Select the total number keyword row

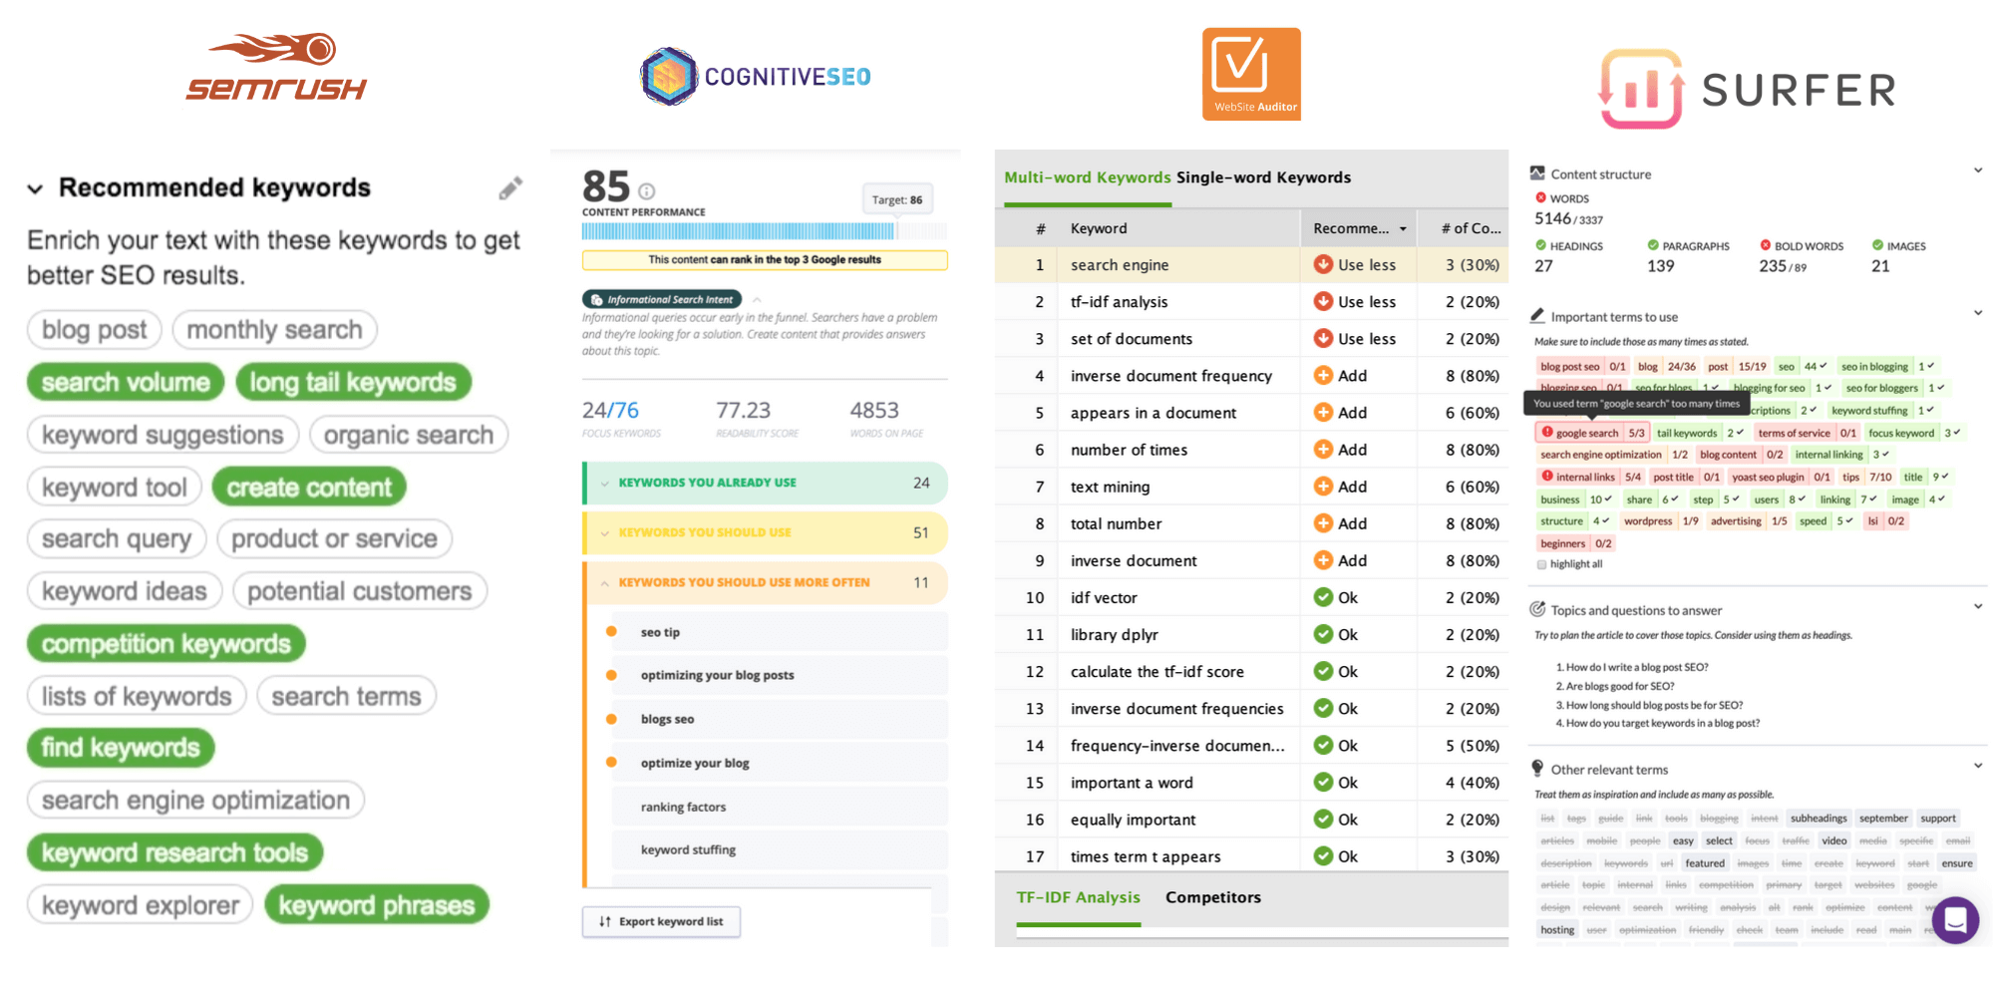pos(1251,523)
